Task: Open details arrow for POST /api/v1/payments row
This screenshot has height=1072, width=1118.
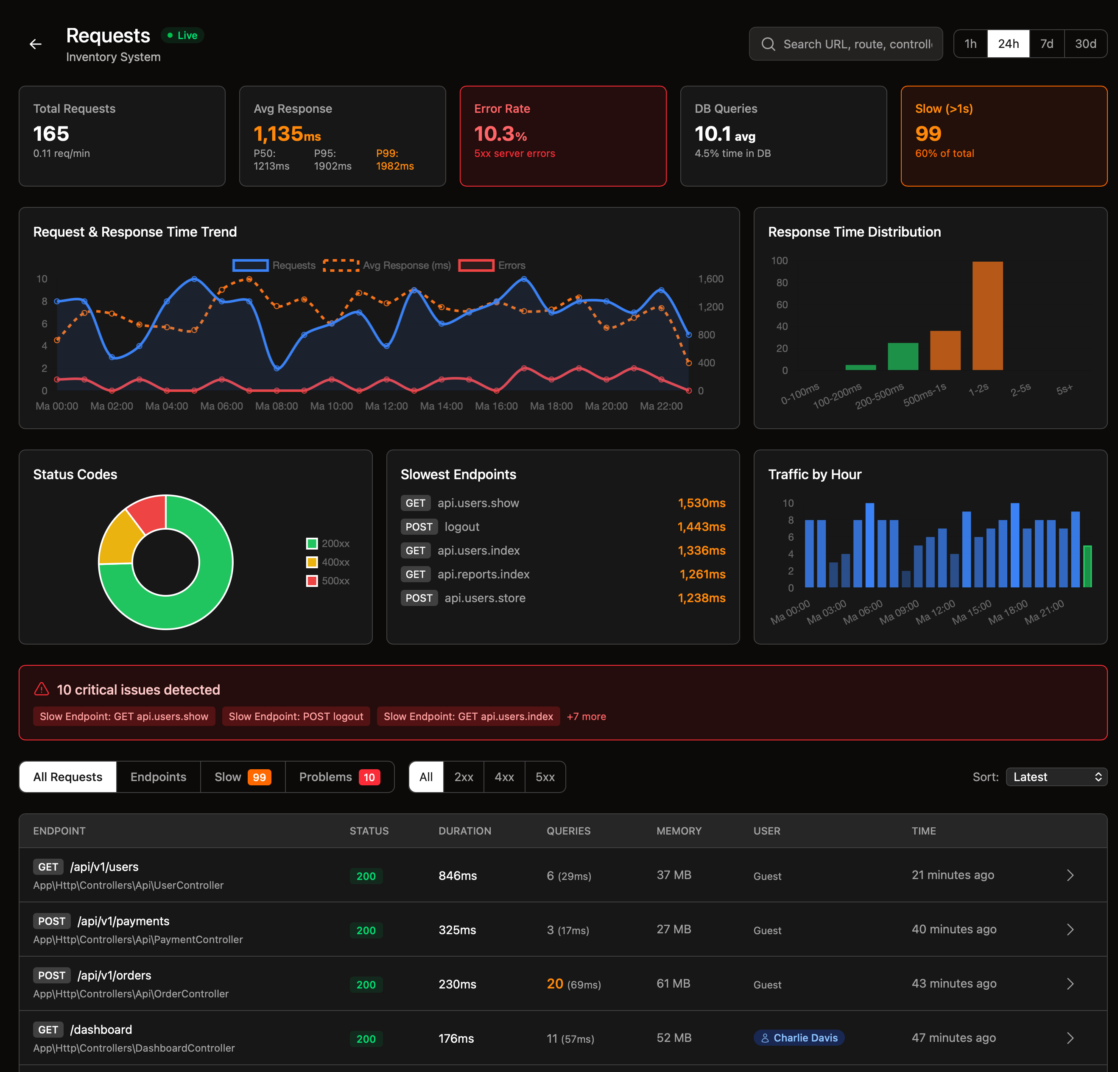Action: [1070, 930]
